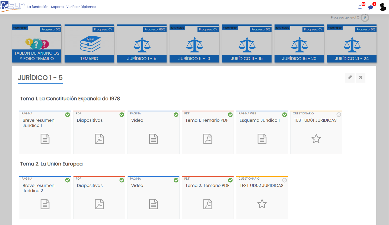Click the FESUP logo

[x=13, y=7]
